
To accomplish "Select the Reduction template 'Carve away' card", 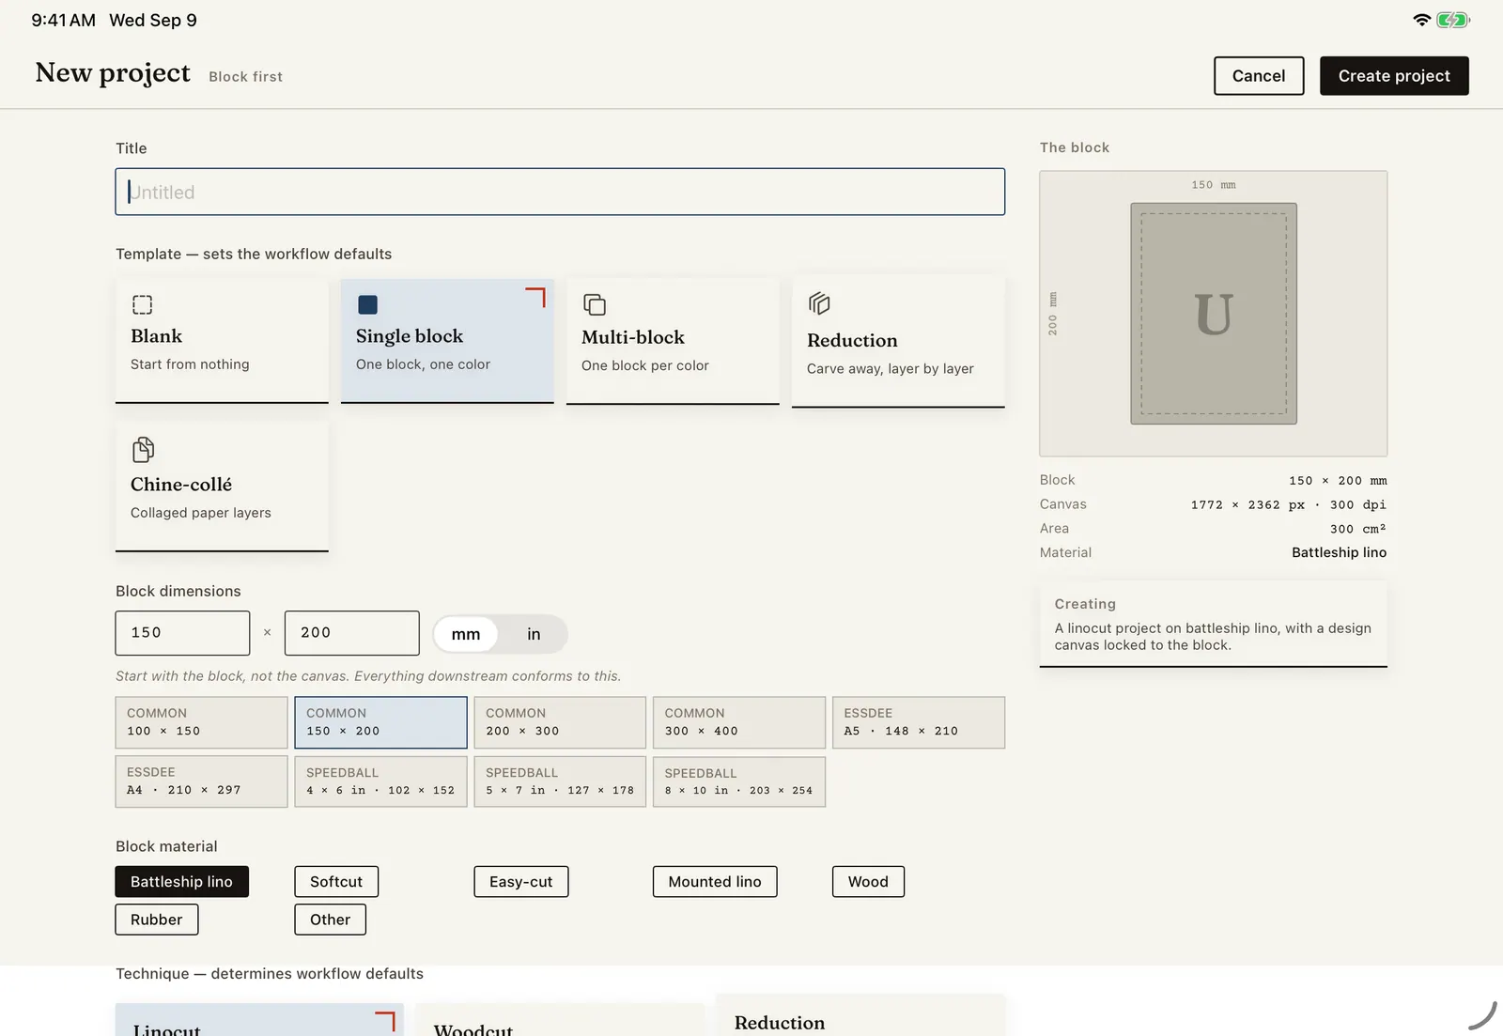I will click(x=898, y=342).
